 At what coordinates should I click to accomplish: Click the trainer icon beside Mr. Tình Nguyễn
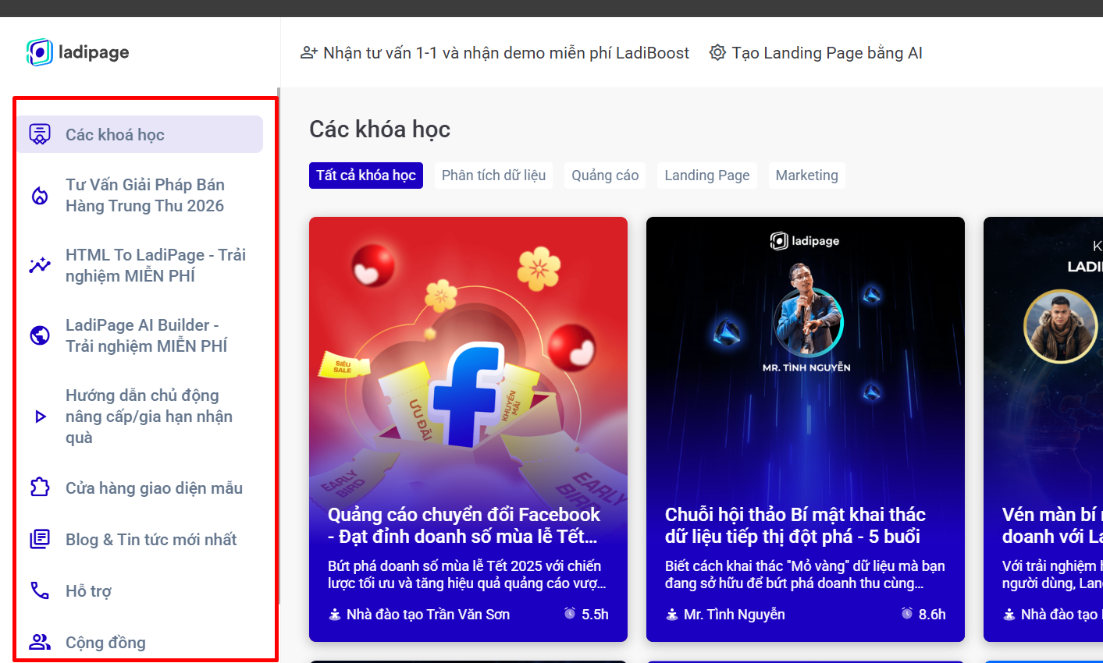[672, 615]
